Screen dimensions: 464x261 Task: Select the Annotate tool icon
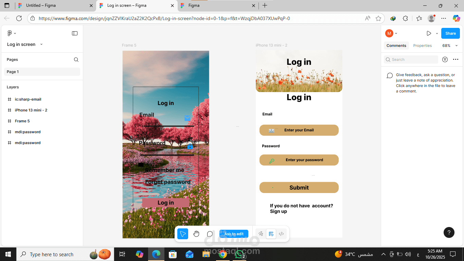coord(261,233)
